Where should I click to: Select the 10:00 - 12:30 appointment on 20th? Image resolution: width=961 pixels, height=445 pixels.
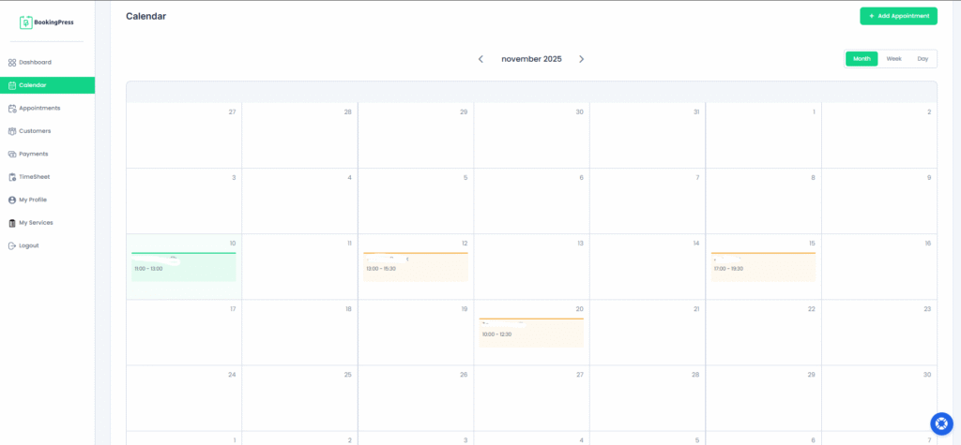(531, 333)
